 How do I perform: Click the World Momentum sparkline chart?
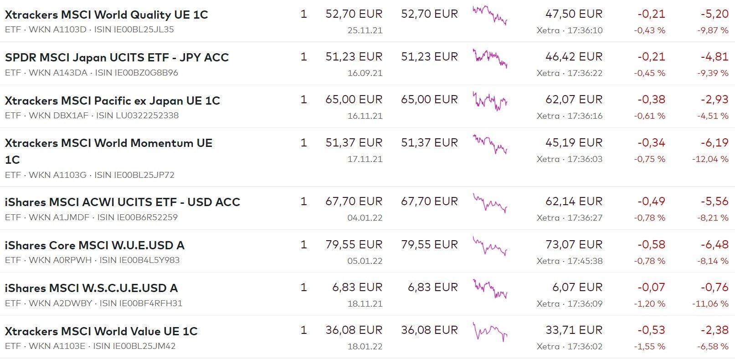click(x=490, y=144)
